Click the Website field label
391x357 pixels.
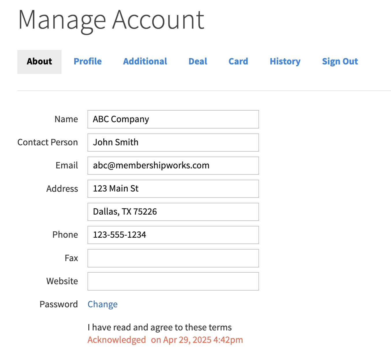[x=62, y=281]
